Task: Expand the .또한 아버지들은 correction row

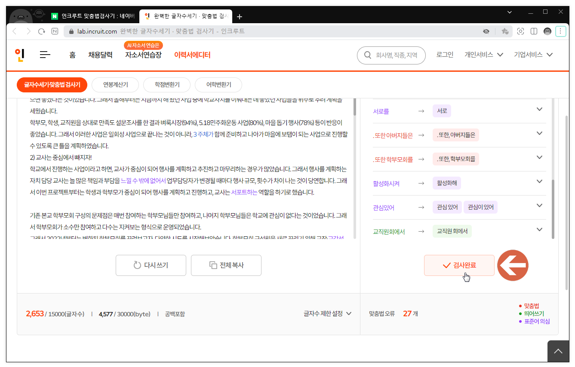Action: coord(539,134)
